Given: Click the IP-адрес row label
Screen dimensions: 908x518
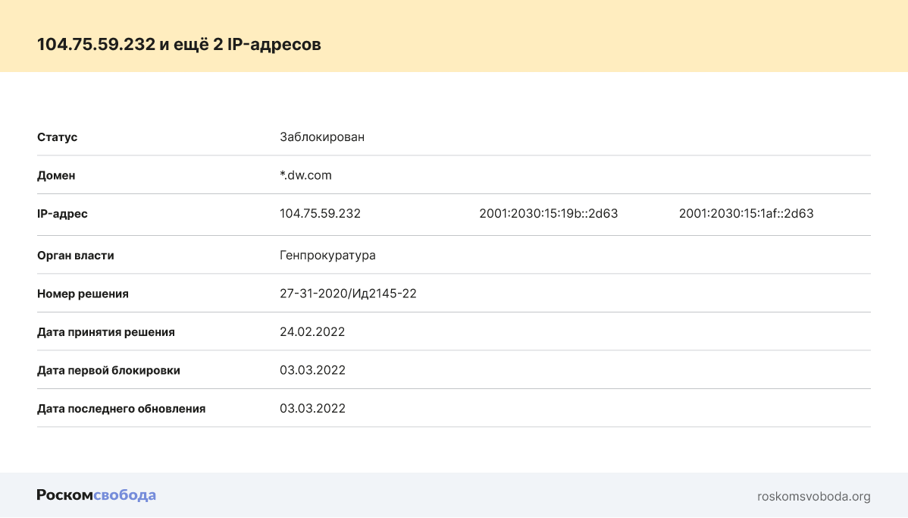Looking at the screenshot, I should (x=62, y=214).
